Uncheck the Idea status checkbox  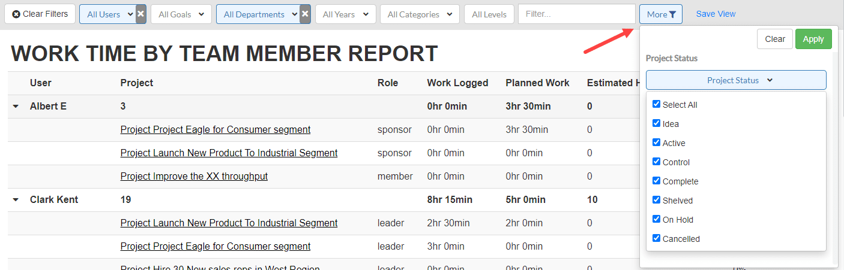(656, 123)
